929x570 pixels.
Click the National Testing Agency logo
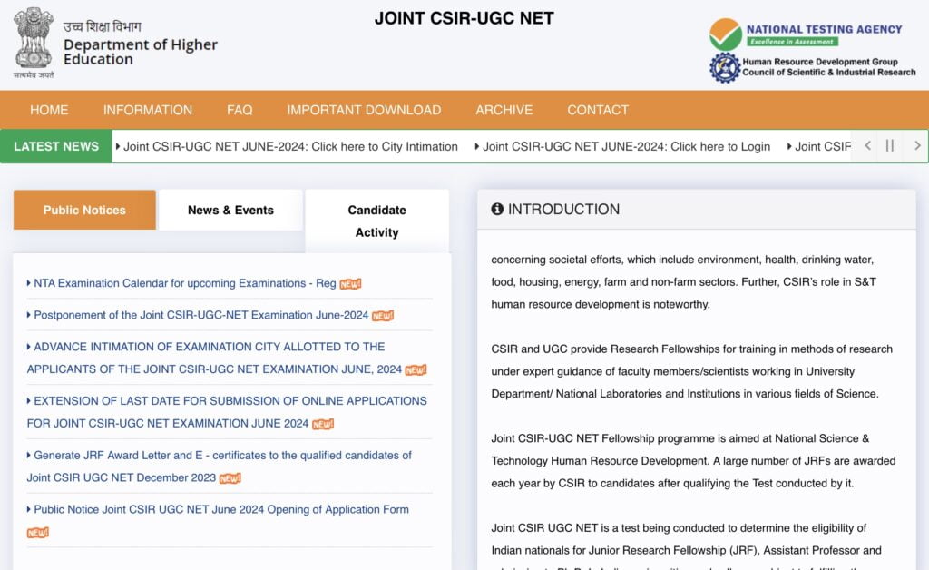806,34
